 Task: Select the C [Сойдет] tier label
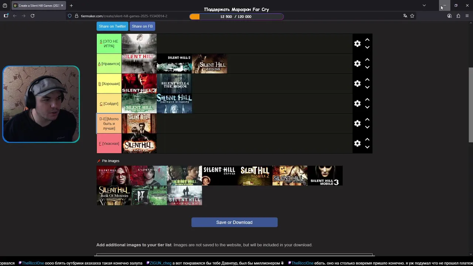(x=109, y=103)
